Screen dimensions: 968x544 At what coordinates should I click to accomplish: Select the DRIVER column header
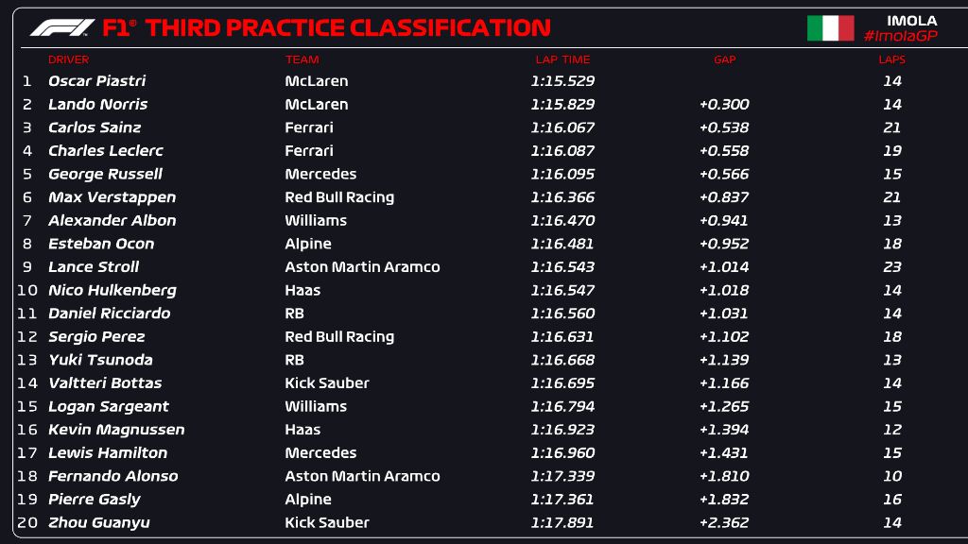(x=68, y=59)
